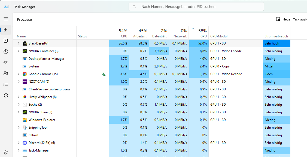Expand the BlackDesert64 process group
The height and width of the screenshot is (157, 307).
pos(19,43)
